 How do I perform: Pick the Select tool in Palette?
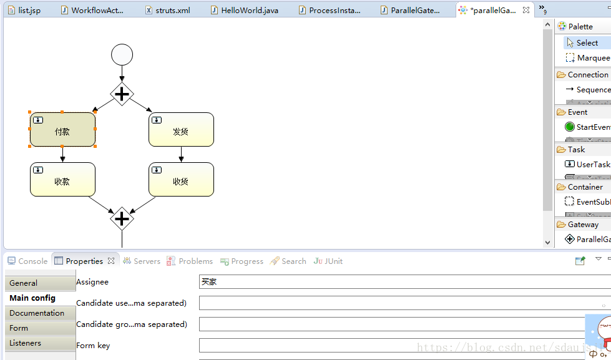click(587, 42)
